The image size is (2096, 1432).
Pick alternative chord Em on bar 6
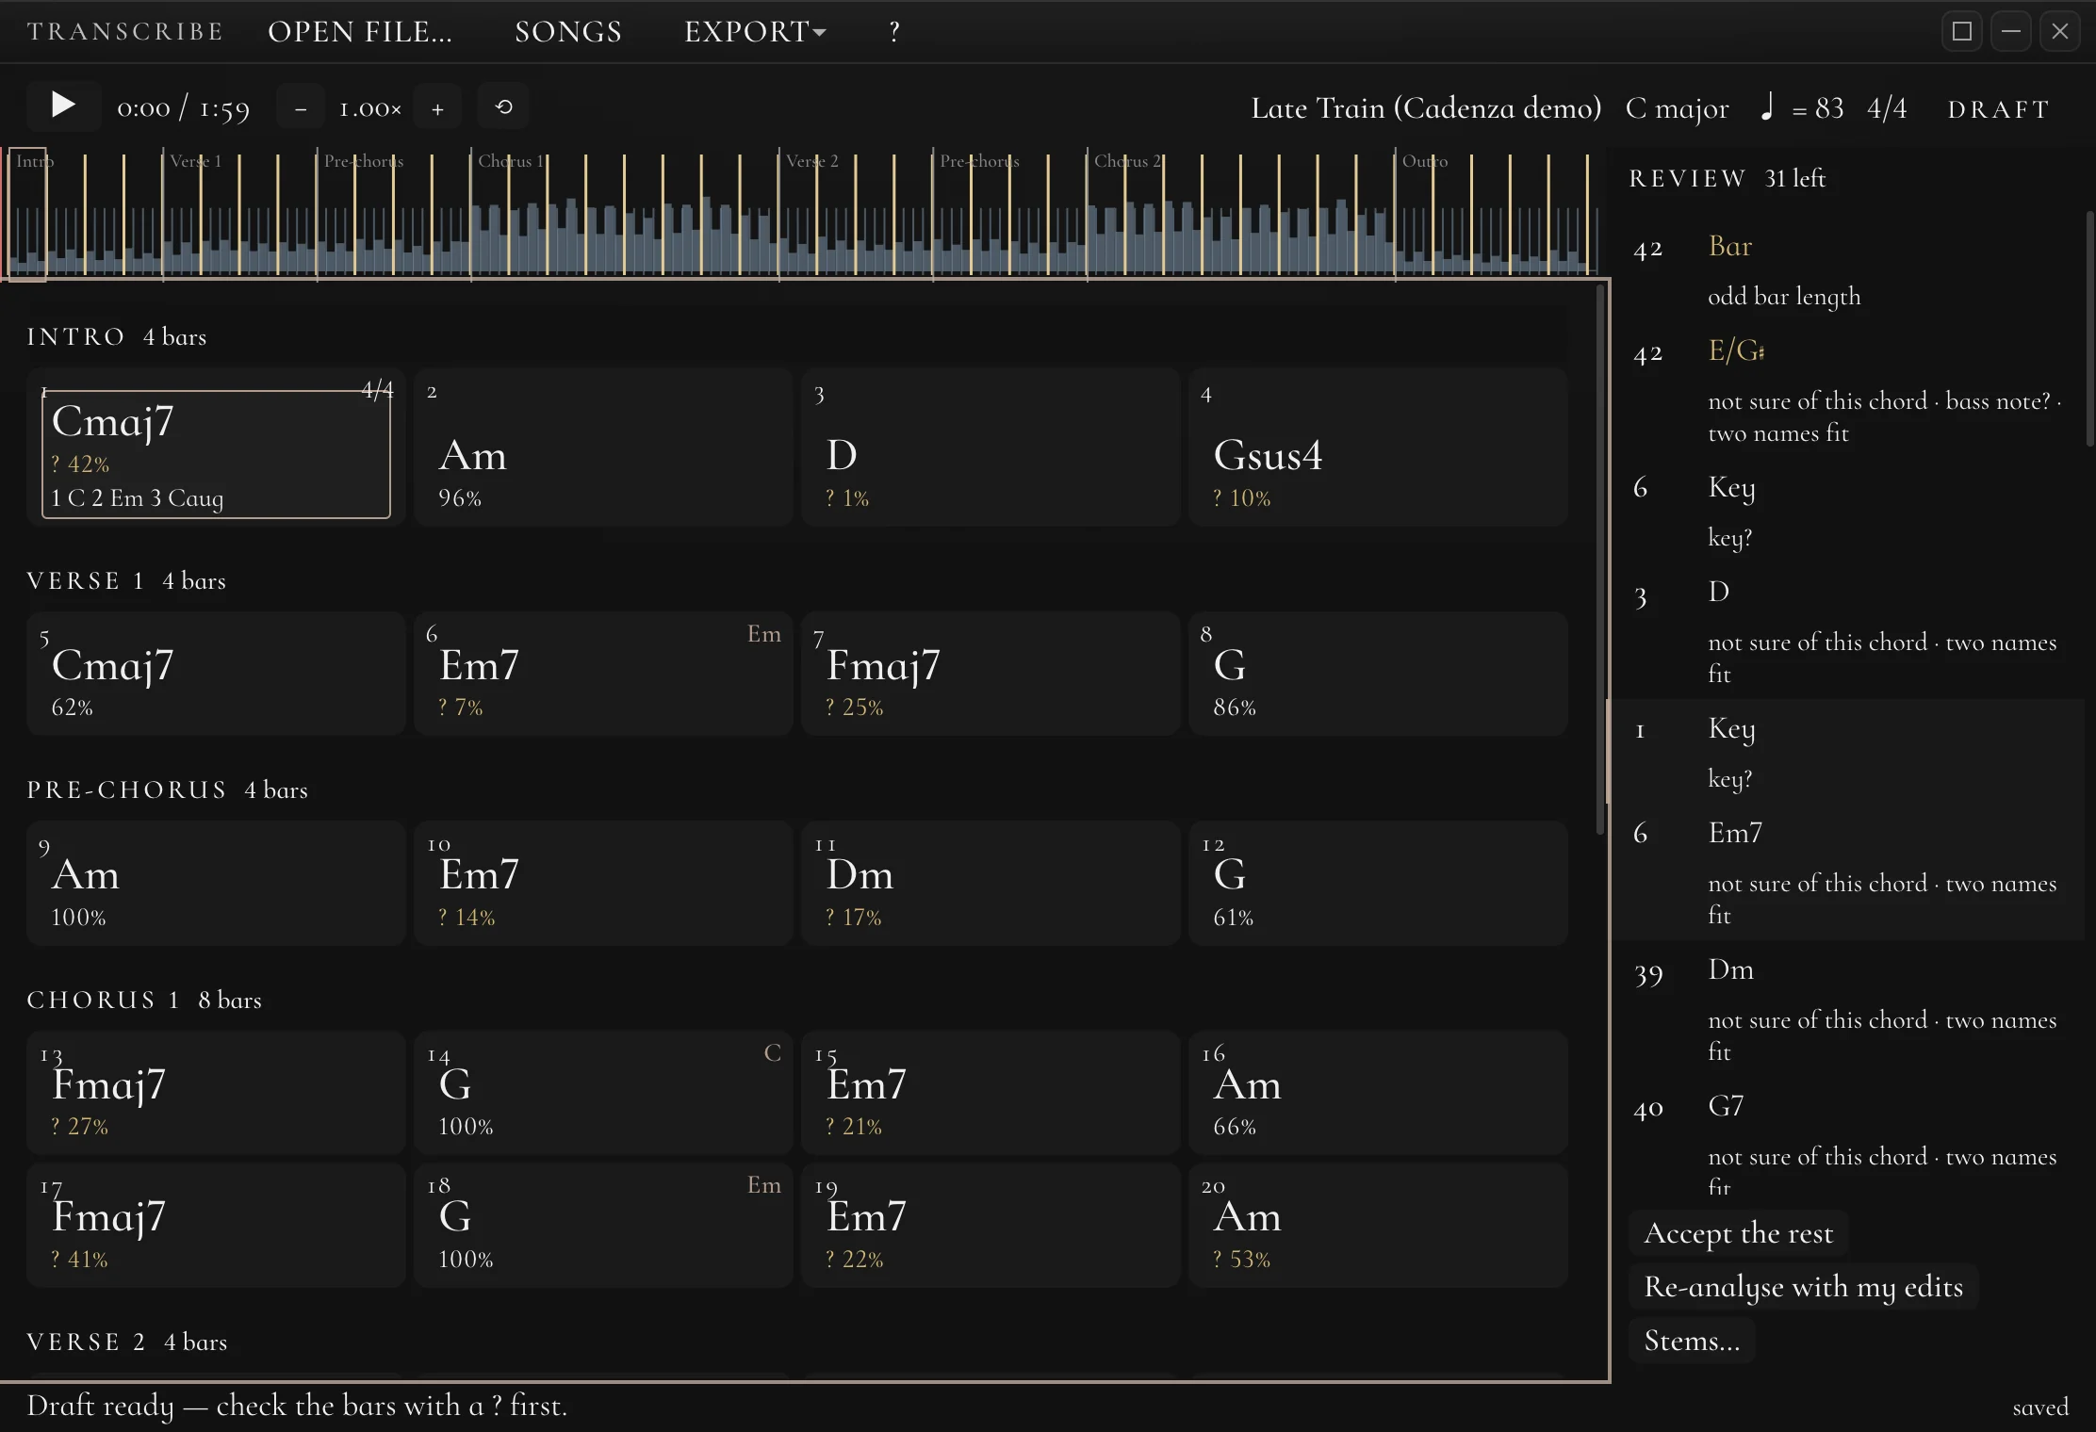(764, 634)
